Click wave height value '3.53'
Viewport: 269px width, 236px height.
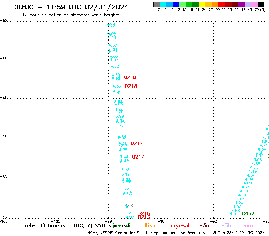pyautogui.click(x=125, y=170)
